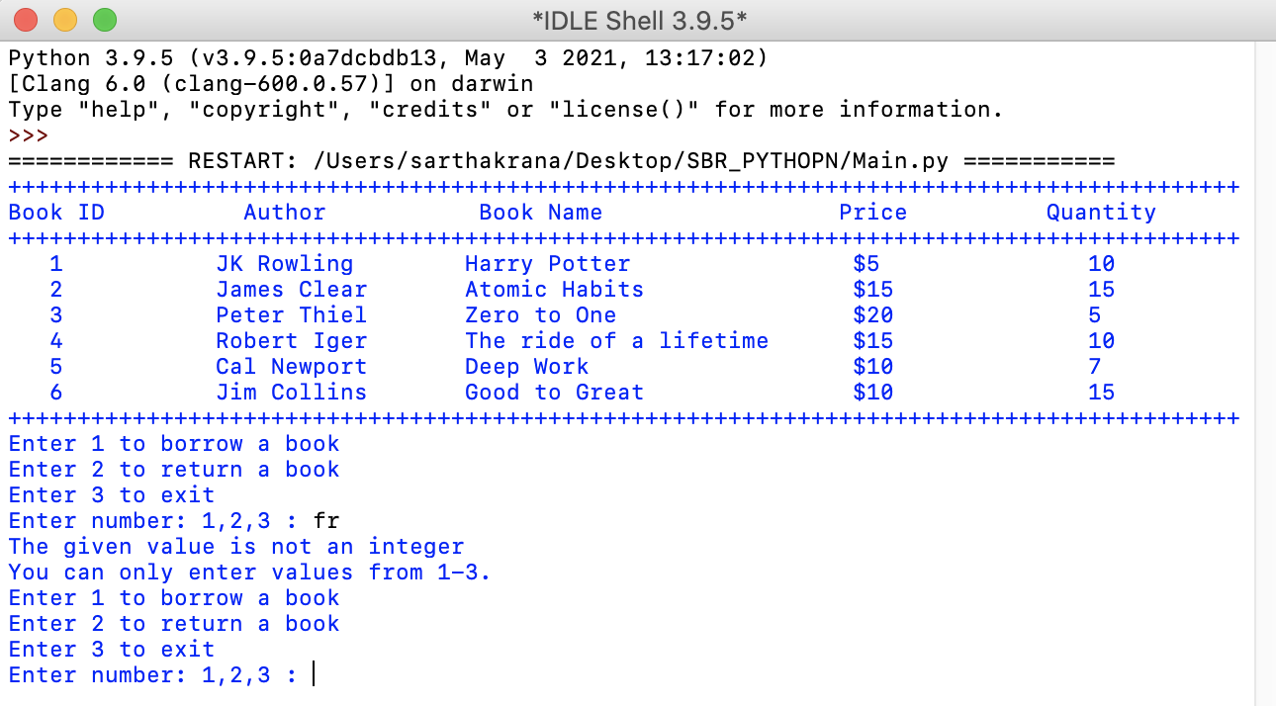Click the Atomic Habits row text

click(554, 290)
